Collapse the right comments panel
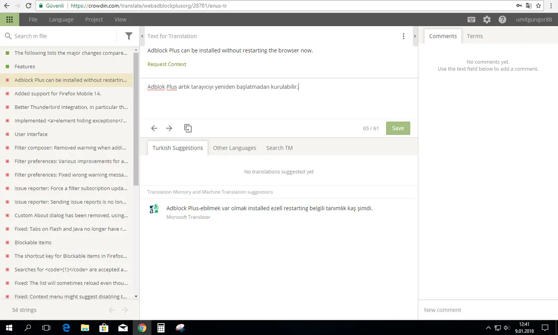This screenshot has width=558, height=335. (415, 36)
